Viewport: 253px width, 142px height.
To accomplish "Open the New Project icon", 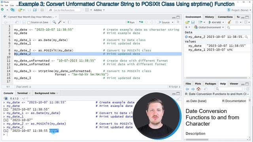I will (x=12, y=10).
